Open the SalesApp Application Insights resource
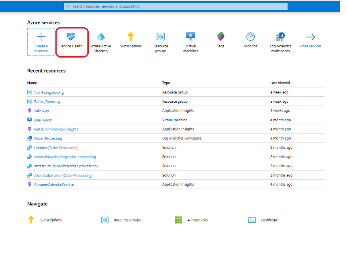 pos(42,110)
